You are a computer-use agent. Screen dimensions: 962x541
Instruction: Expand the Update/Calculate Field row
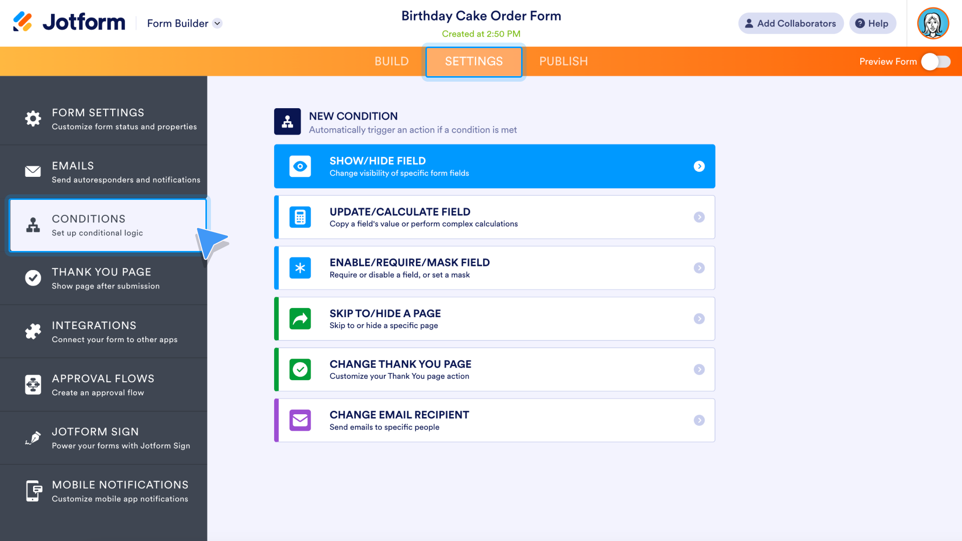699,217
